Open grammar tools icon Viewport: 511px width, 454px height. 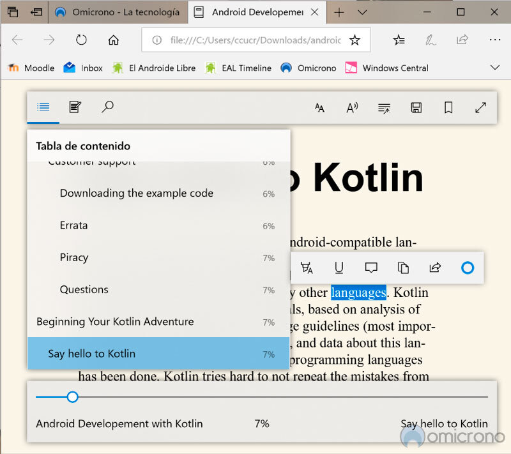(x=385, y=108)
